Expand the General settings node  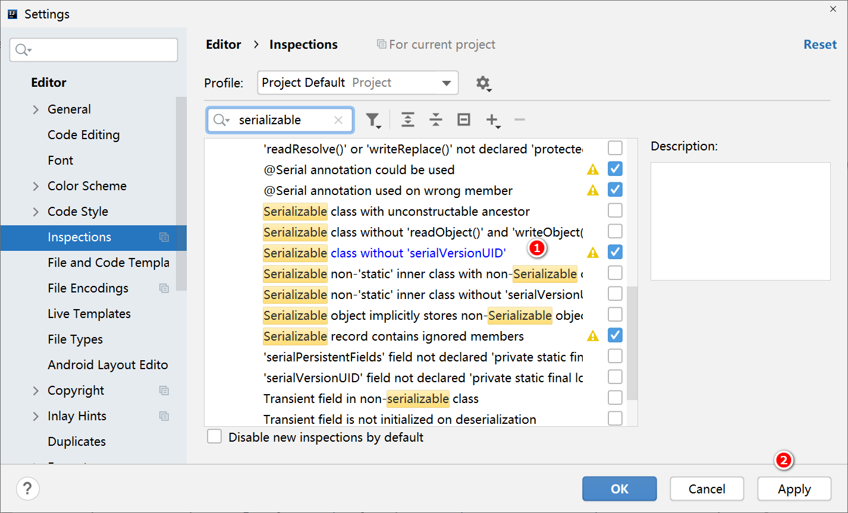click(36, 109)
